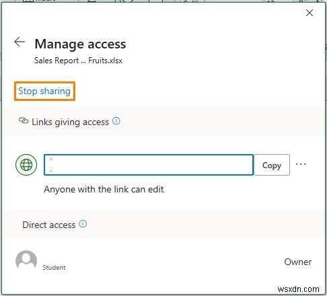The height and width of the screenshot is (296, 327).
Task: Open more options ellipsis next to Copy
Action: [301, 164]
